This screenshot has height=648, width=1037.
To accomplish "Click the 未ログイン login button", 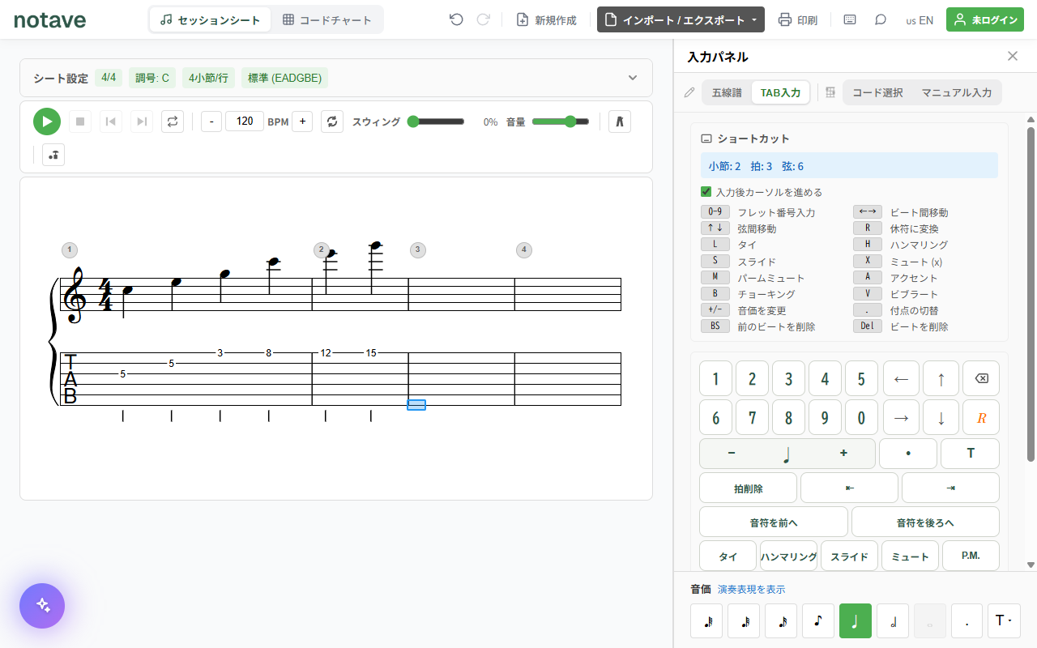I will [985, 19].
